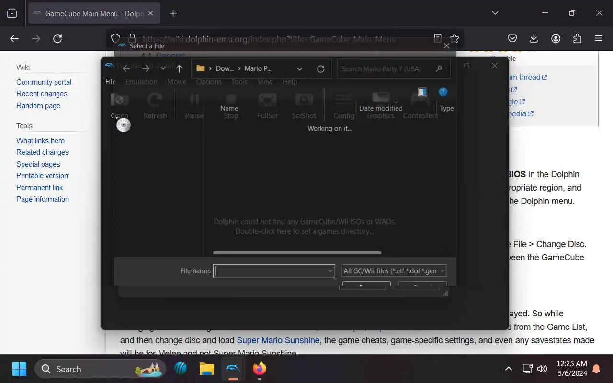Click the tracking protection shield icon
Screen dimensions: 613x383
click(115, 38)
